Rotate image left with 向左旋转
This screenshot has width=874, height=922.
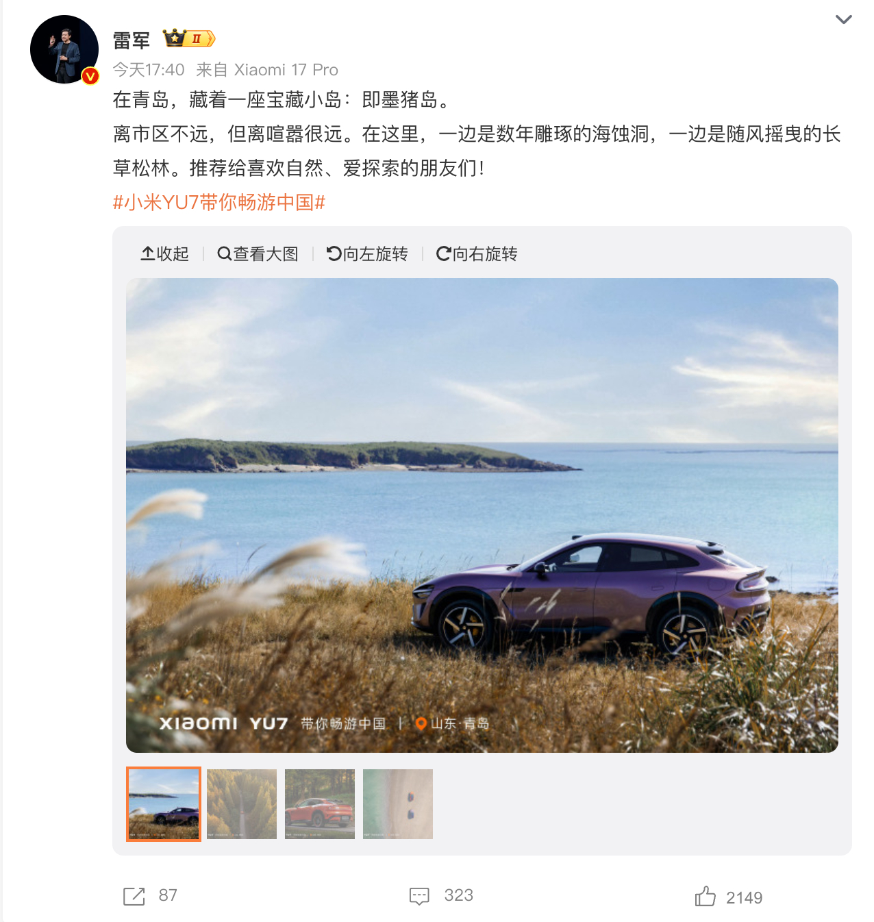(x=367, y=254)
